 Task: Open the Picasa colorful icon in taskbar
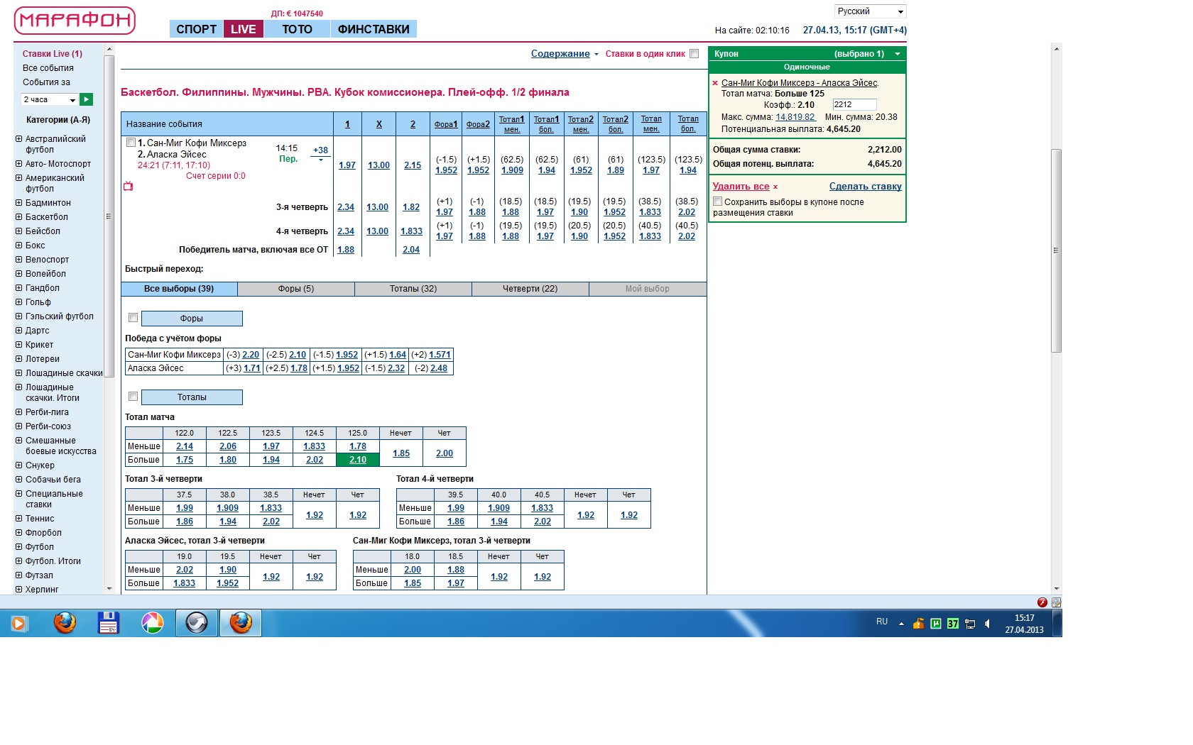tap(152, 623)
